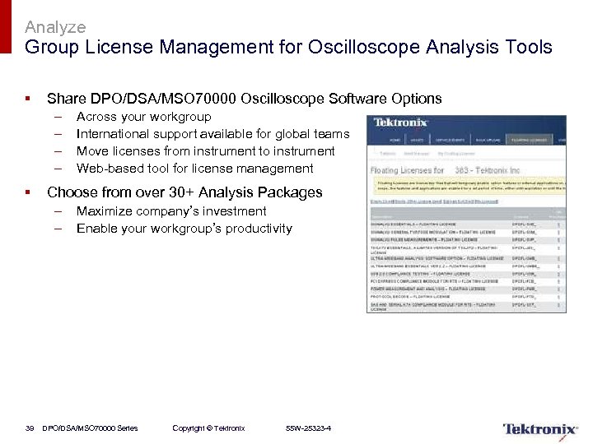Click 'Web-based tool for license management' text
The height and width of the screenshot is (444, 593).
(x=194, y=169)
